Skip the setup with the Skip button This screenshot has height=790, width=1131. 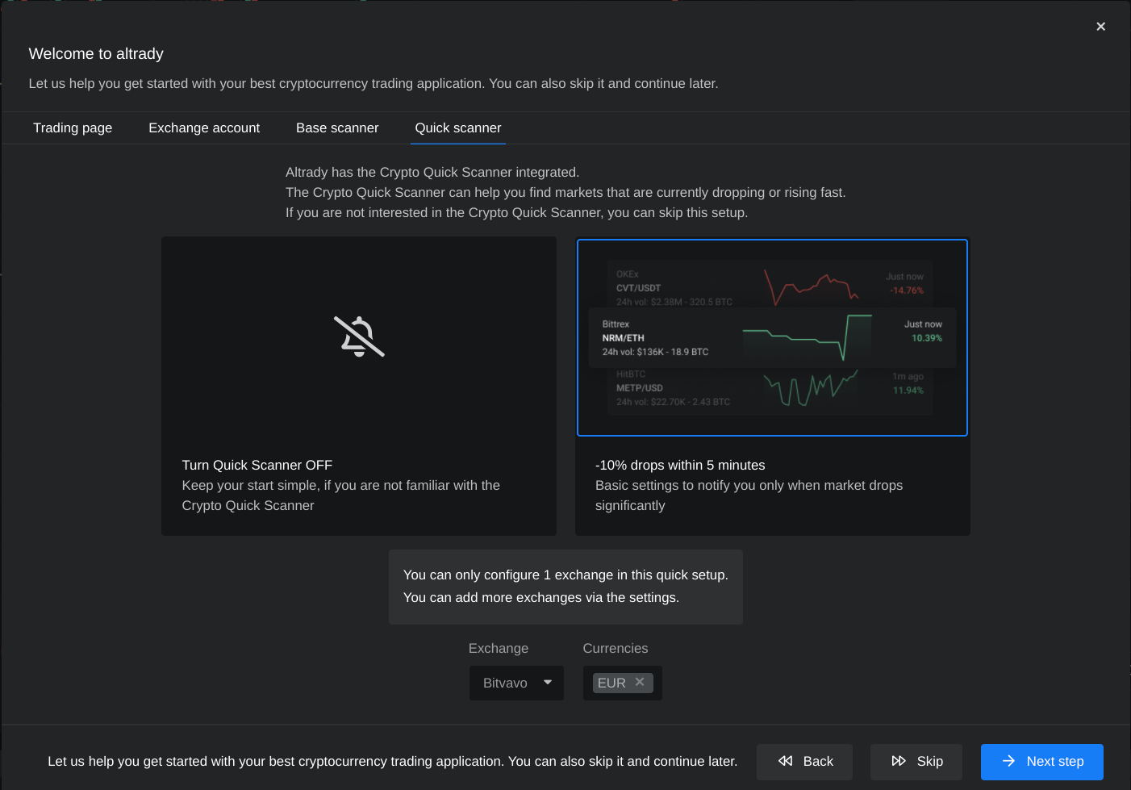tap(916, 762)
